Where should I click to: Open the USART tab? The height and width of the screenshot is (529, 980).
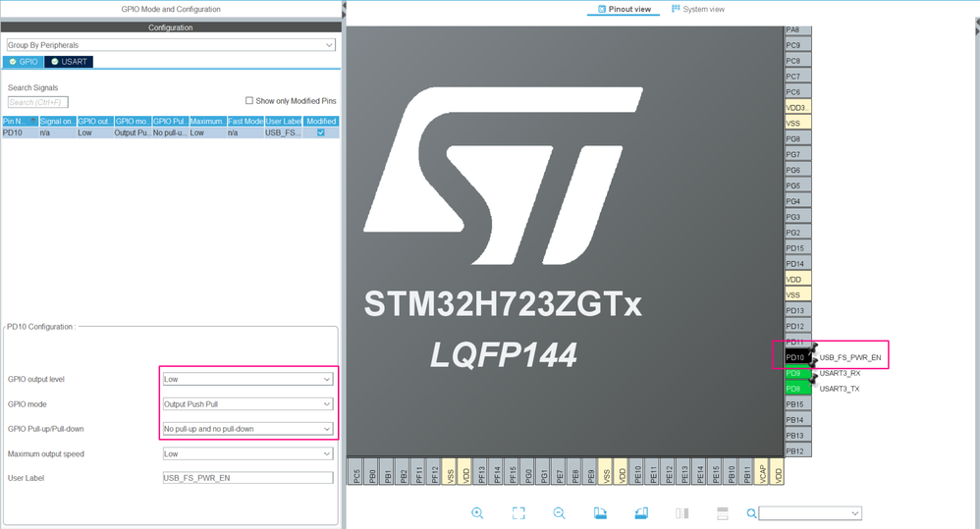pos(69,62)
